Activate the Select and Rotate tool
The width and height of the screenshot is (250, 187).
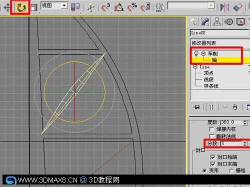[21, 7]
